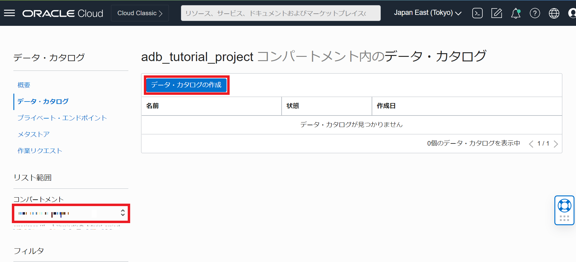Open the hamburger navigation menu
This screenshot has width=576, height=262.
coord(9,13)
